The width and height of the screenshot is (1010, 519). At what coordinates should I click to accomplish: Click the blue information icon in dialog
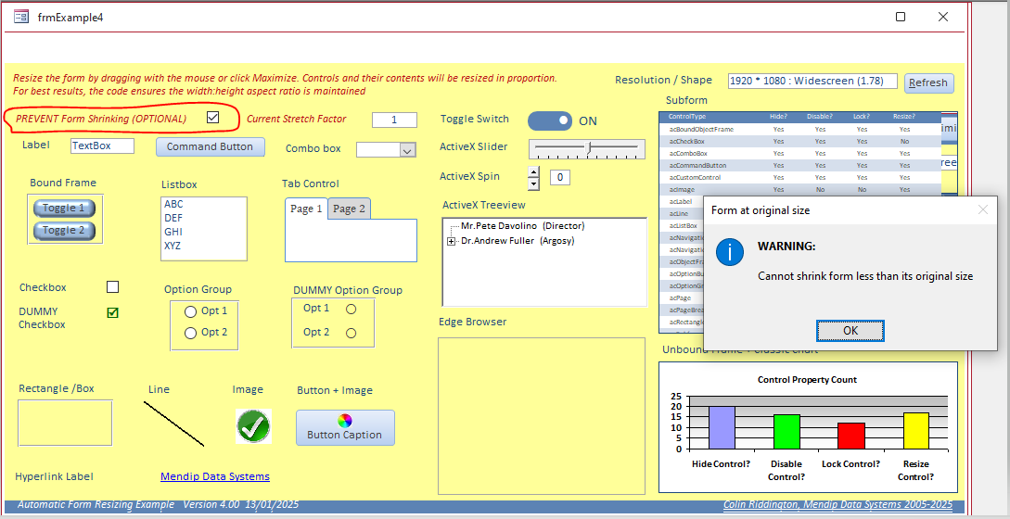730,252
